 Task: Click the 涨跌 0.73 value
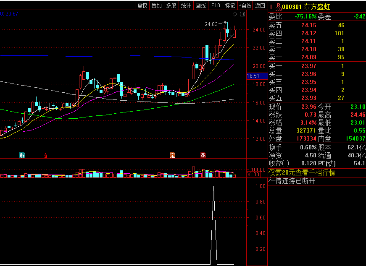coord(311,115)
